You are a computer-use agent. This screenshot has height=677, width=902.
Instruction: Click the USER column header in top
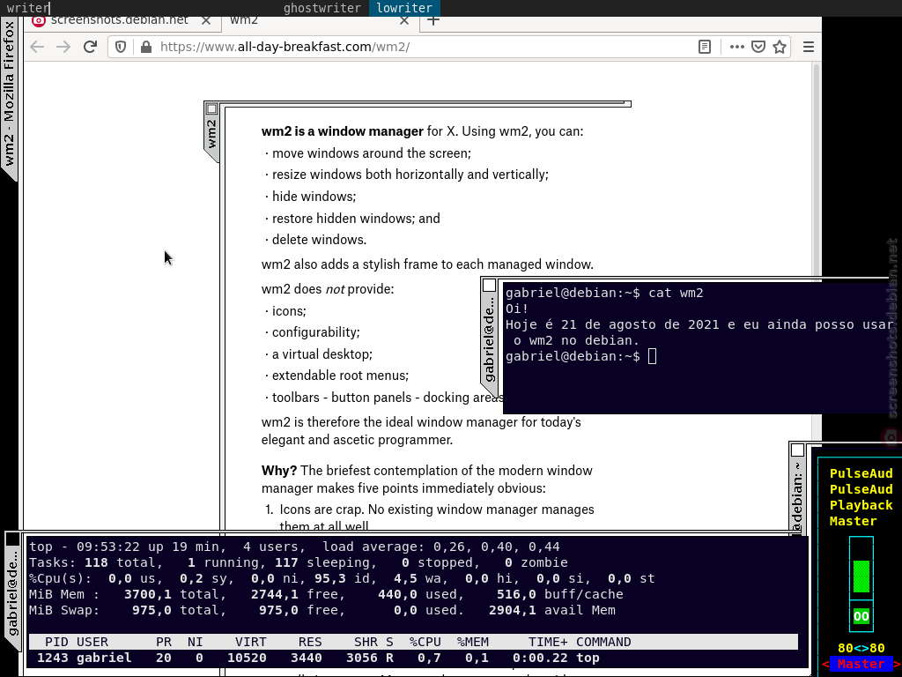[92, 642]
